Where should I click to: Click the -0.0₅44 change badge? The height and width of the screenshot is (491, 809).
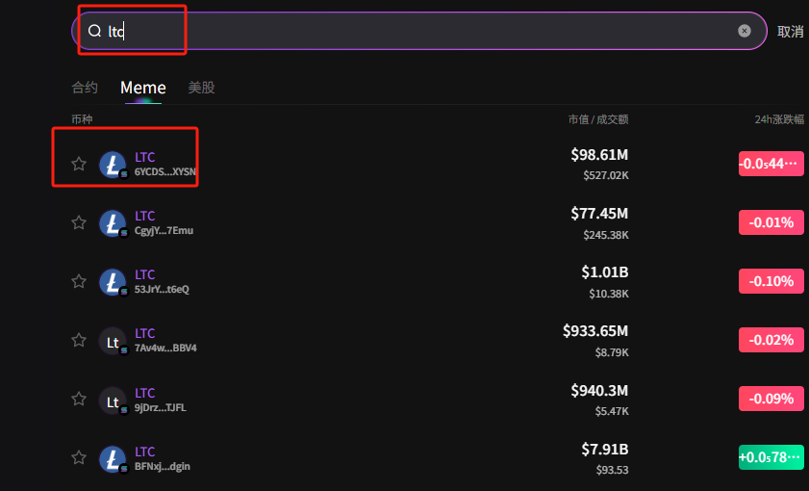tap(771, 164)
